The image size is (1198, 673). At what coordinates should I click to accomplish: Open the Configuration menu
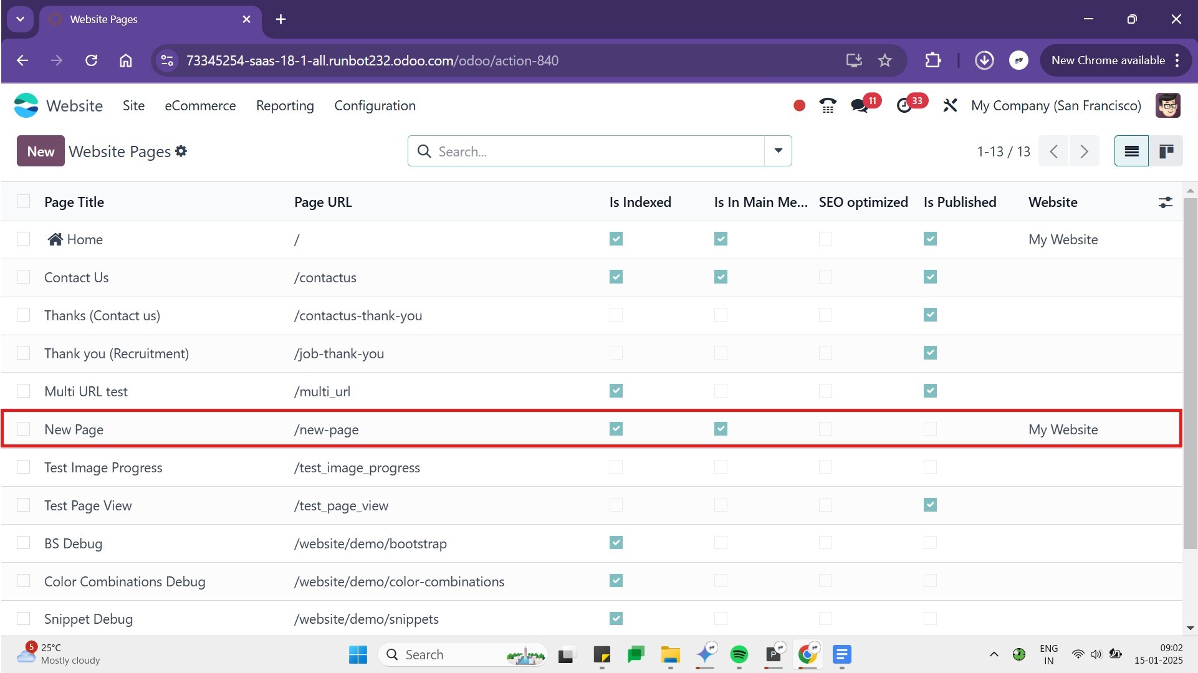point(375,106)
